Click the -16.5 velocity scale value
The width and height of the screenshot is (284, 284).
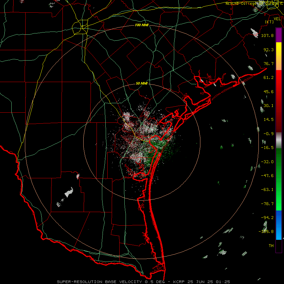267,148
